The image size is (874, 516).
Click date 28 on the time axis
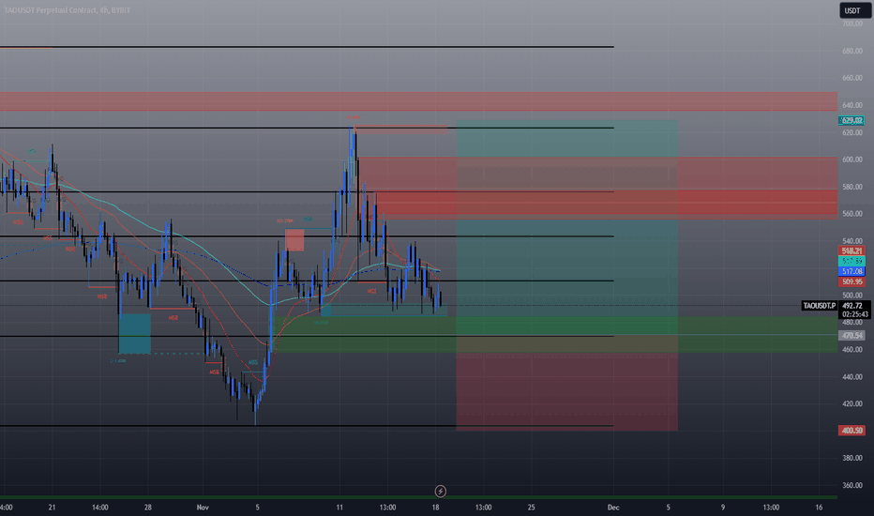point(148,507)
